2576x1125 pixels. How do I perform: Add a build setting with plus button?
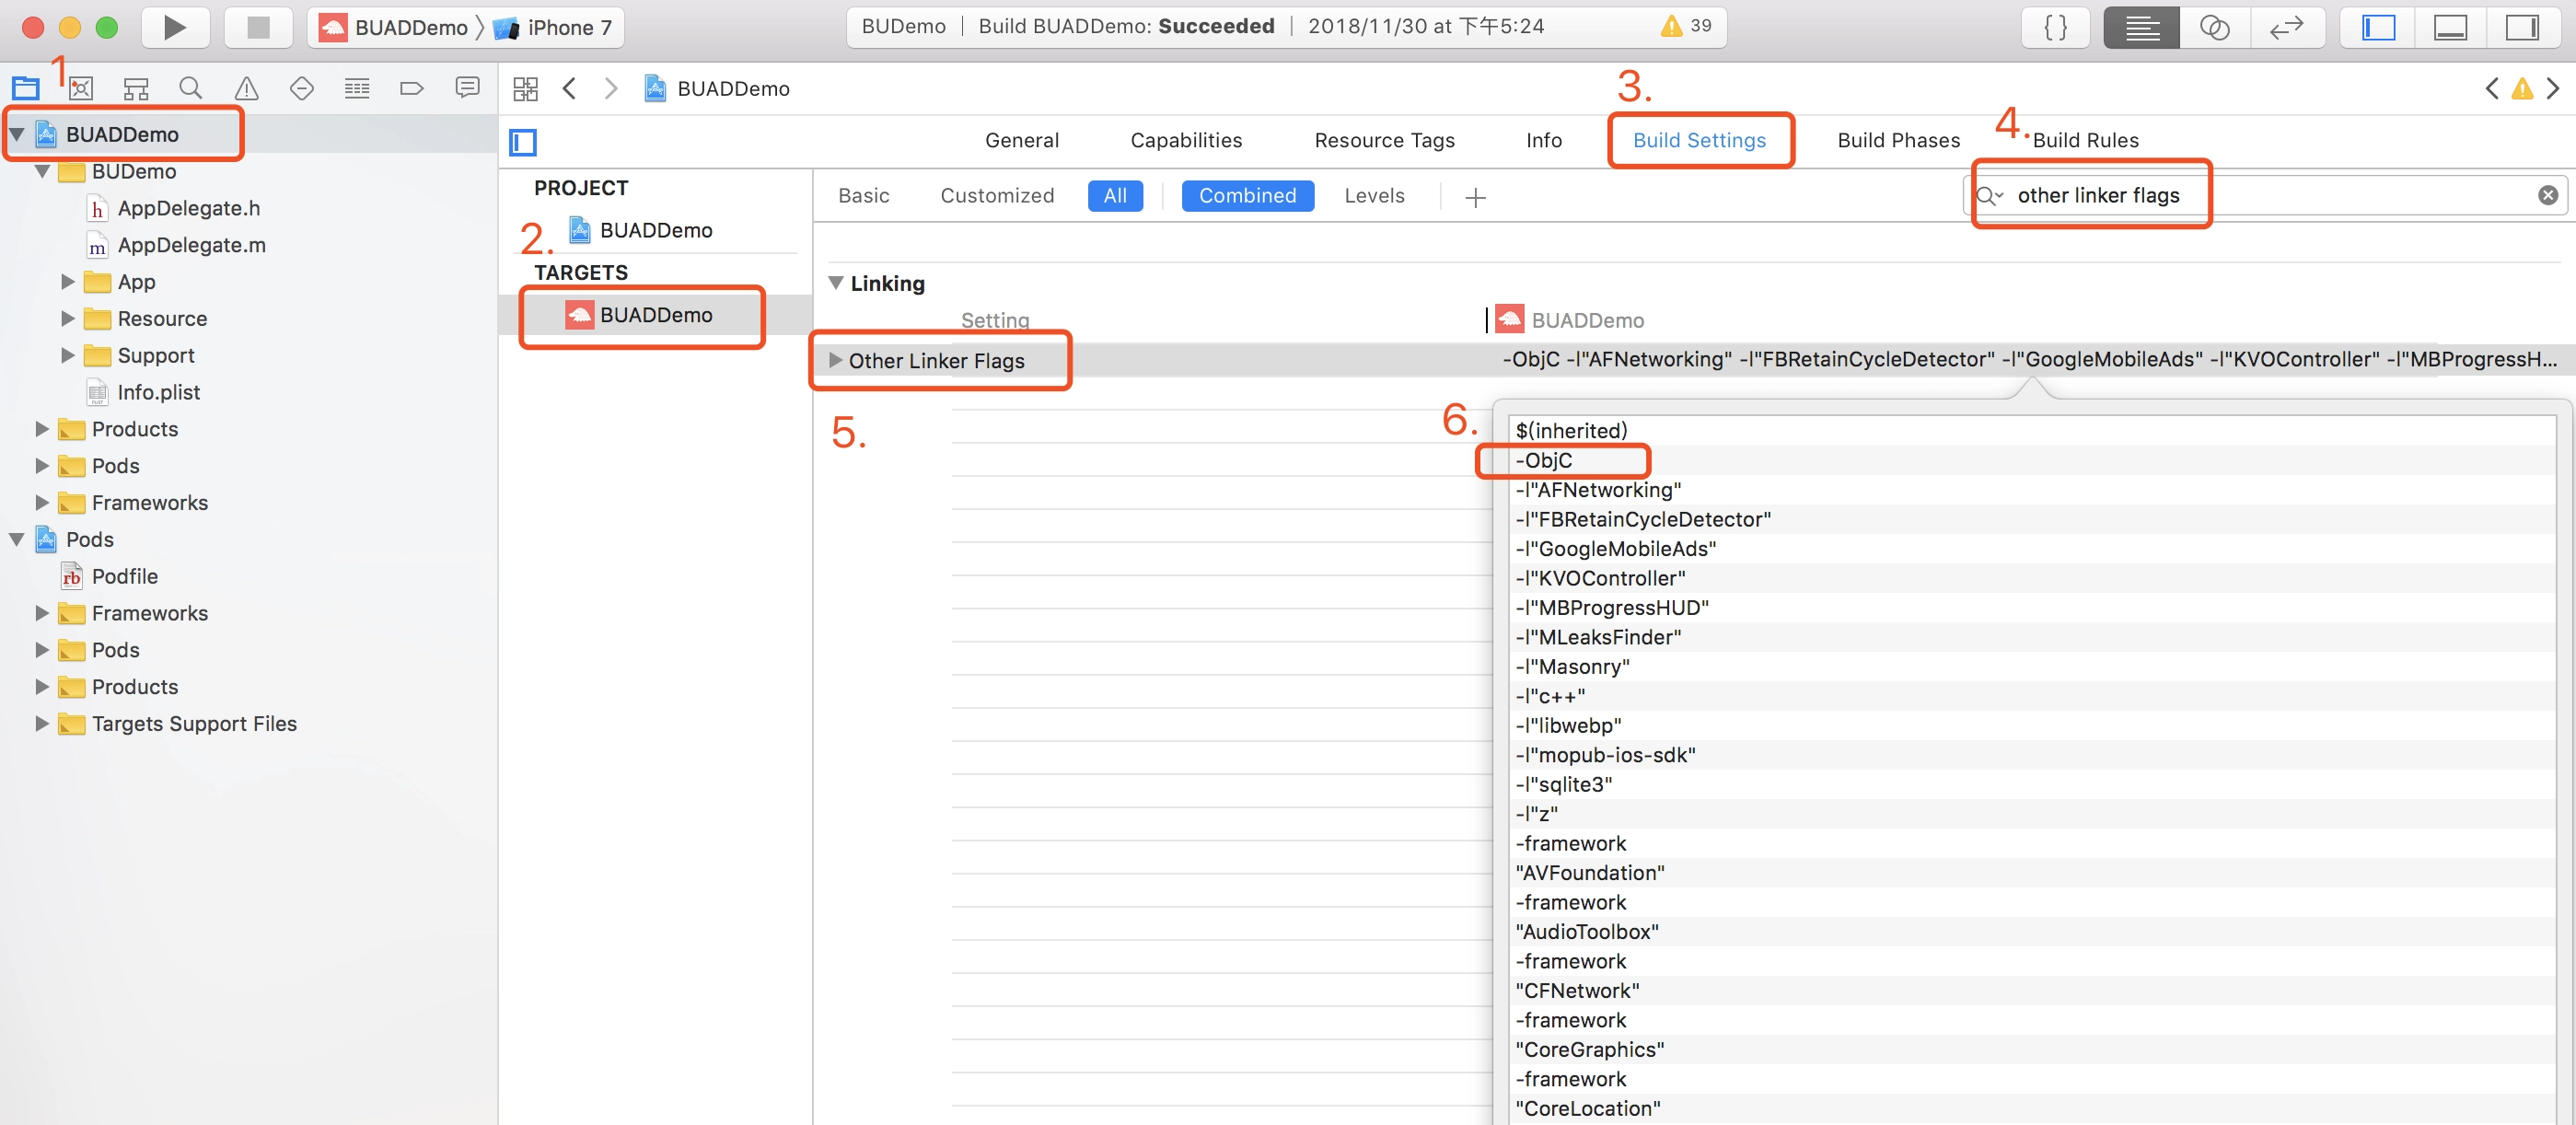point(1475,198)
